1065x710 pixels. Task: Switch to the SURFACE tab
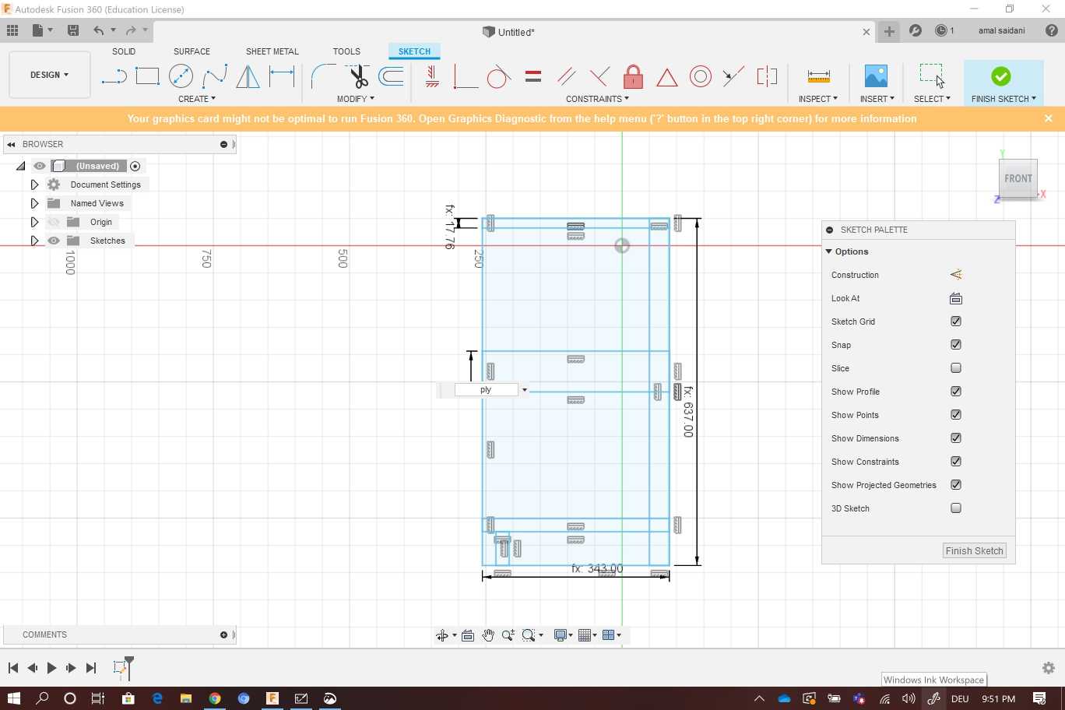tap(192, 51)
